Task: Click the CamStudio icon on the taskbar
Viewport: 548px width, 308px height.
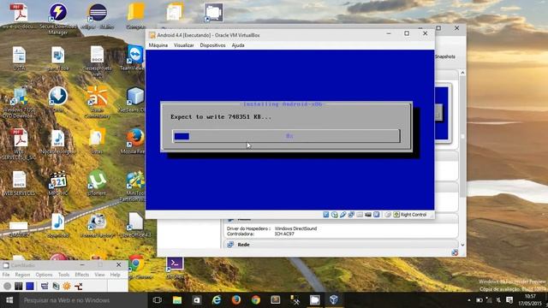Action: 314,300
